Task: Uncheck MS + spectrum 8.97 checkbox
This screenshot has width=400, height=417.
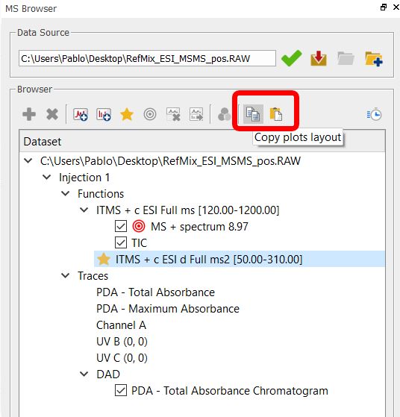Action: [x=121, y=226]
